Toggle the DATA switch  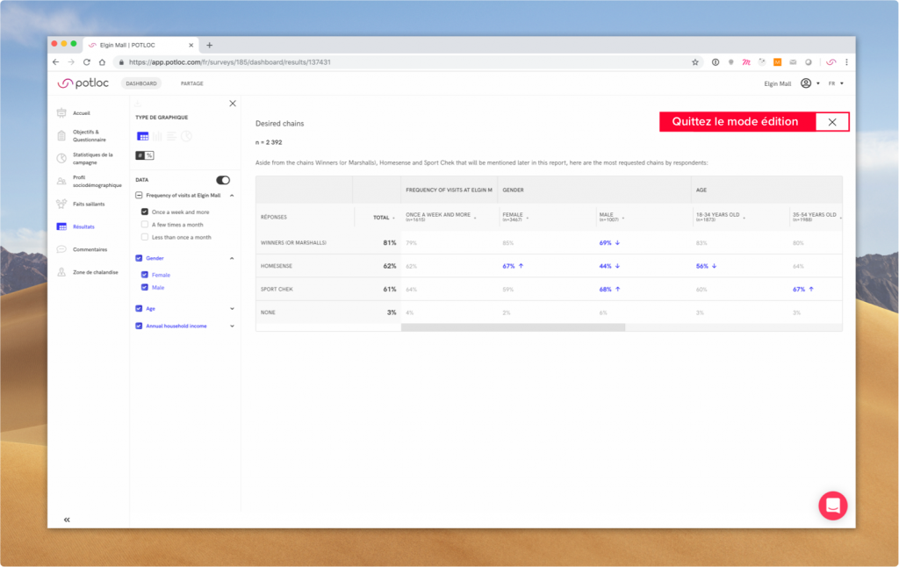pos(223,180)
